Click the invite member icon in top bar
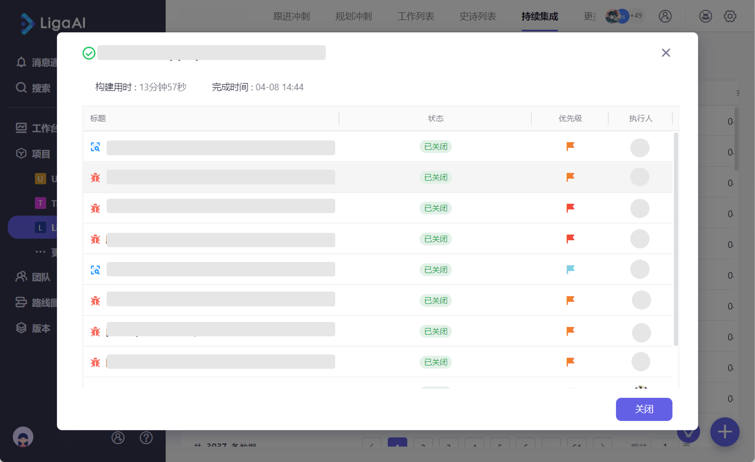The width and height of the screenshot is (755, 462). coord(665,16)
